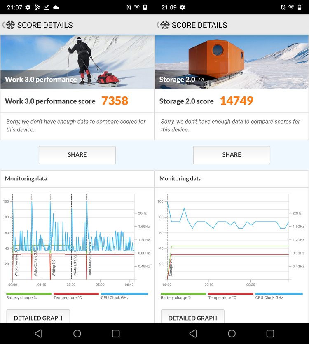Tap the settings gear icon in left status bar
309x344 pixels.
28,7
